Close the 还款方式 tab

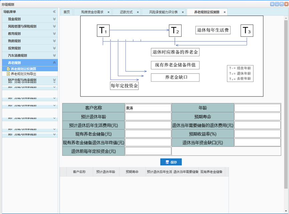(138, 12)
